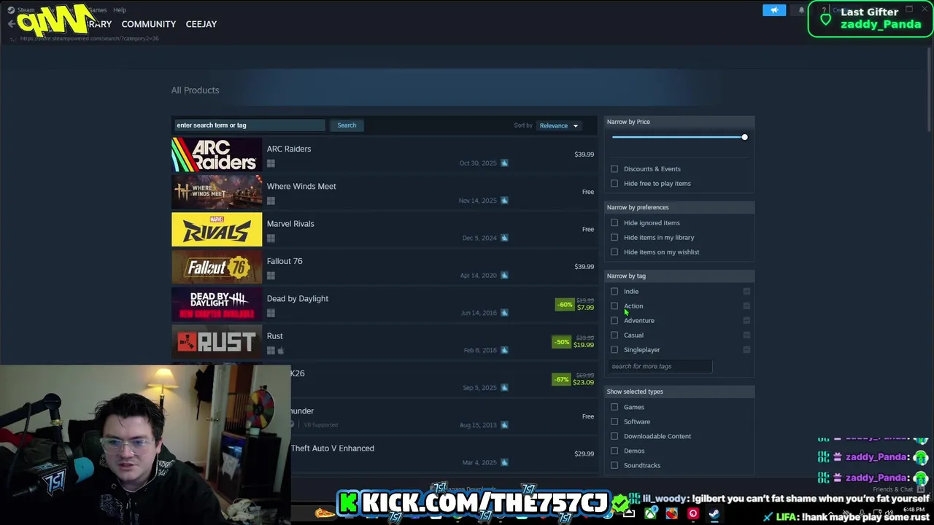Tick the Indie tag checkbox
This screenshot has height=525, width=934.
pyautogui.click(x=614, y=291)
